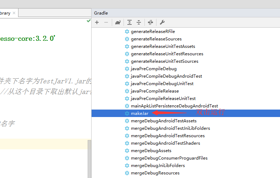Click the editor vertical scrollbar thumb

click(x=89, y=159)
